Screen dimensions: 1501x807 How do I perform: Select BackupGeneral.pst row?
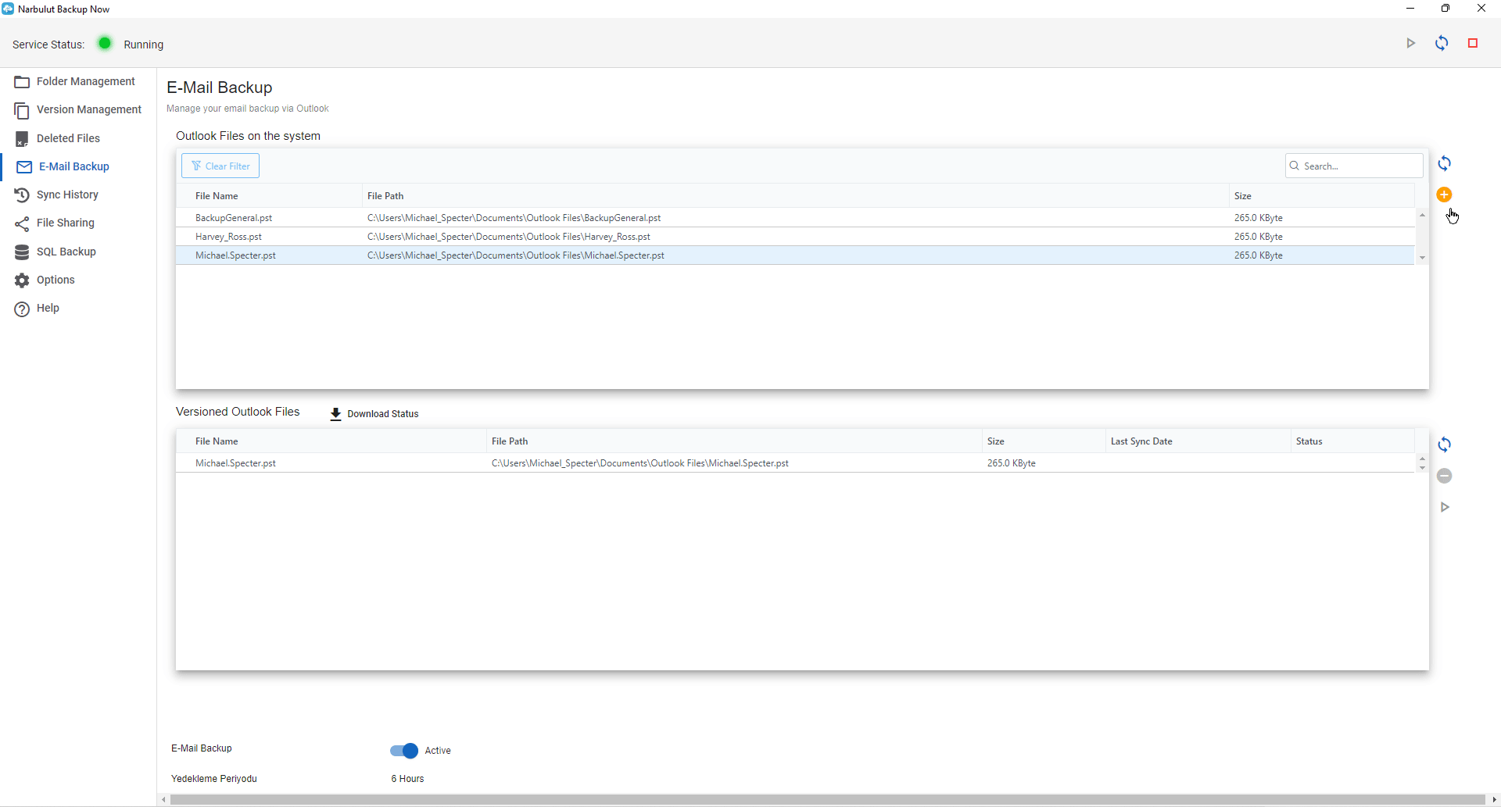[795, 218]
